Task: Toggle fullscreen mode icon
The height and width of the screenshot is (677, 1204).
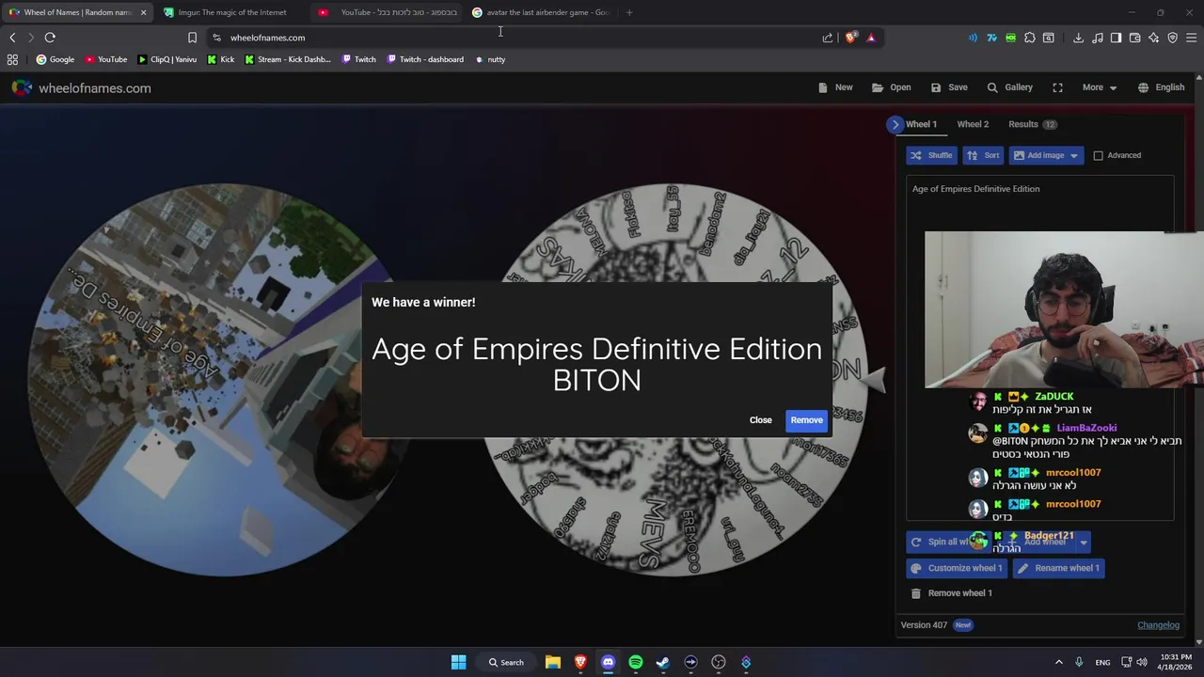Action: pos(1057,87)
